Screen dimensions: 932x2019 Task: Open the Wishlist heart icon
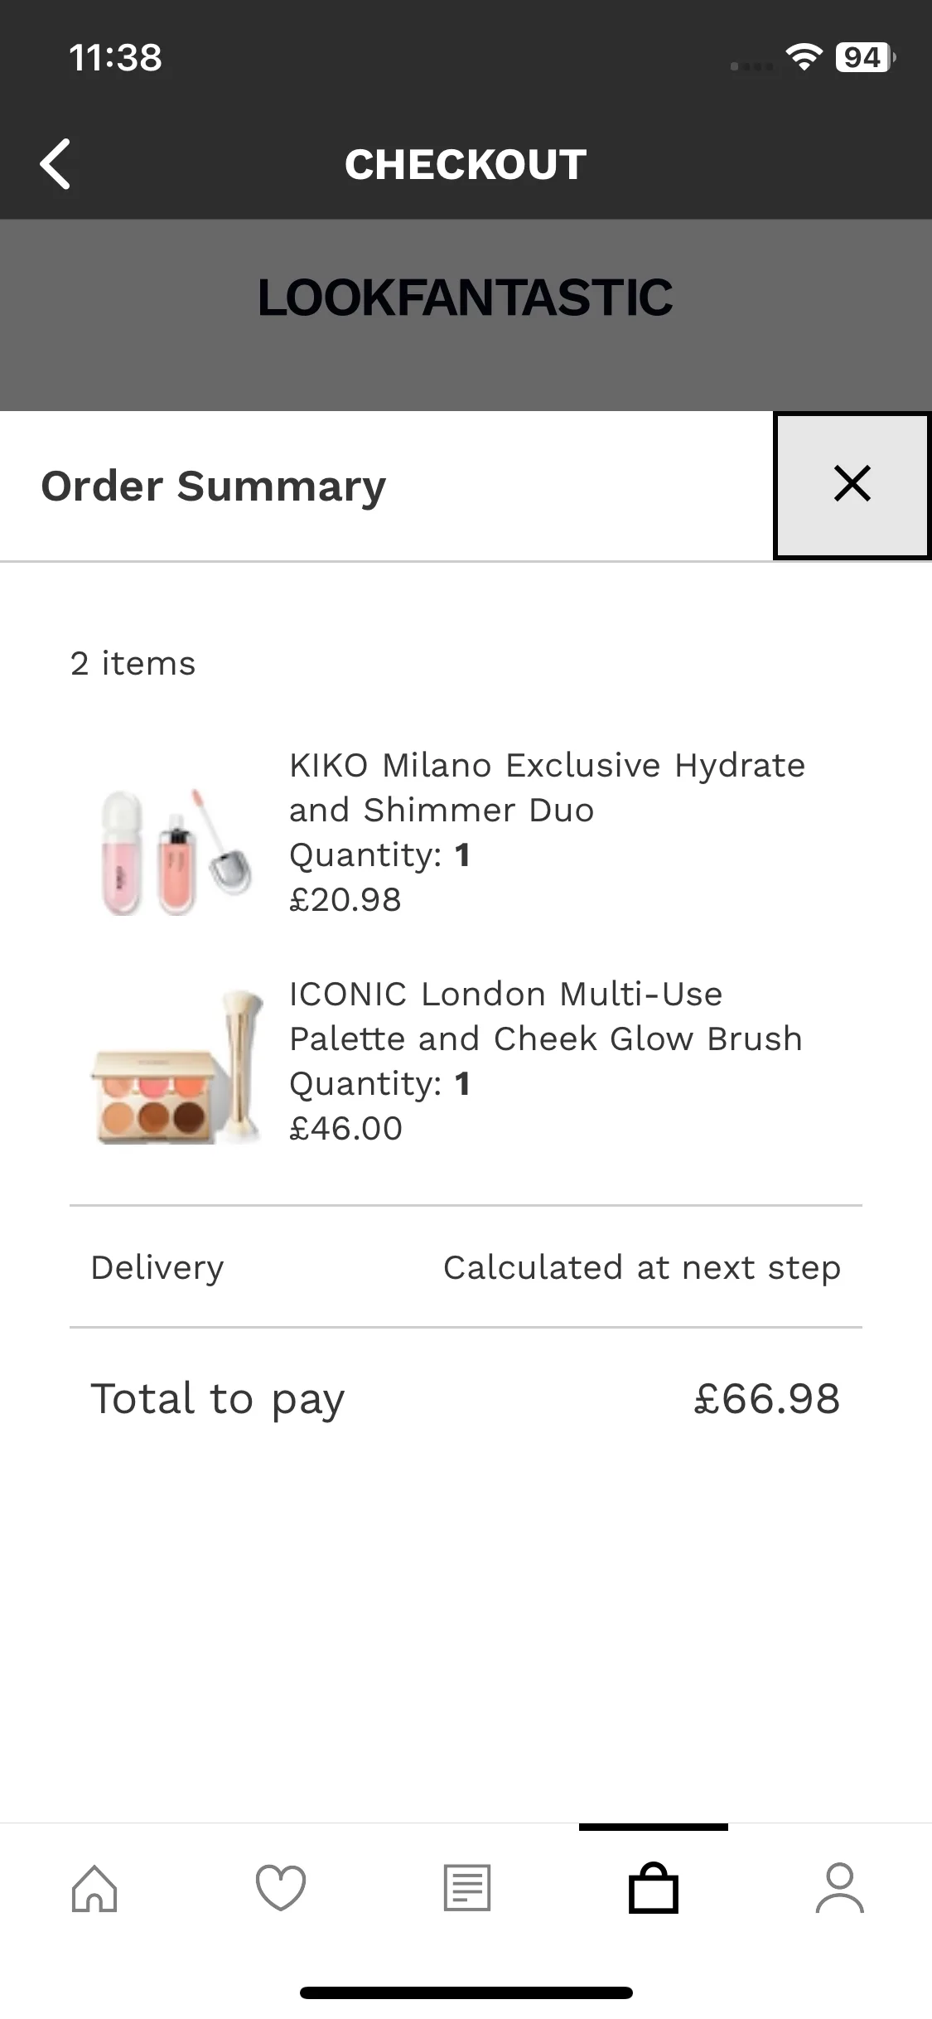click(x=281, y=1888)
